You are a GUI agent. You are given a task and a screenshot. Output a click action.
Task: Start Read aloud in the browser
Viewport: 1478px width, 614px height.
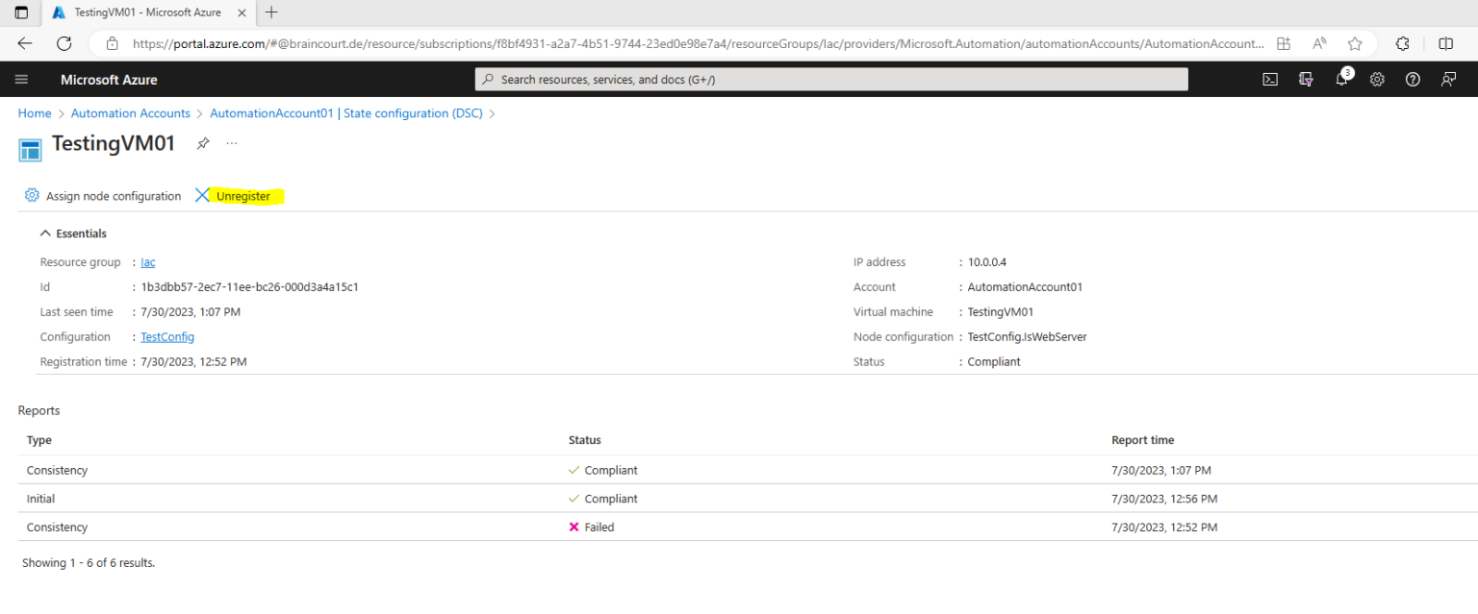pos(1318,43)
